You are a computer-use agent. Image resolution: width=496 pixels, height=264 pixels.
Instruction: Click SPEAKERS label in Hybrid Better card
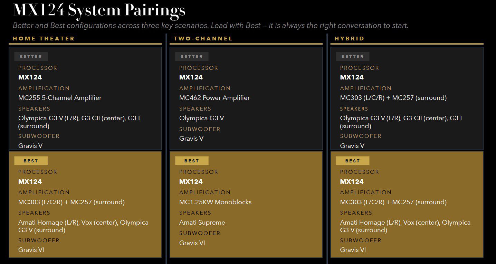(354, 109)
